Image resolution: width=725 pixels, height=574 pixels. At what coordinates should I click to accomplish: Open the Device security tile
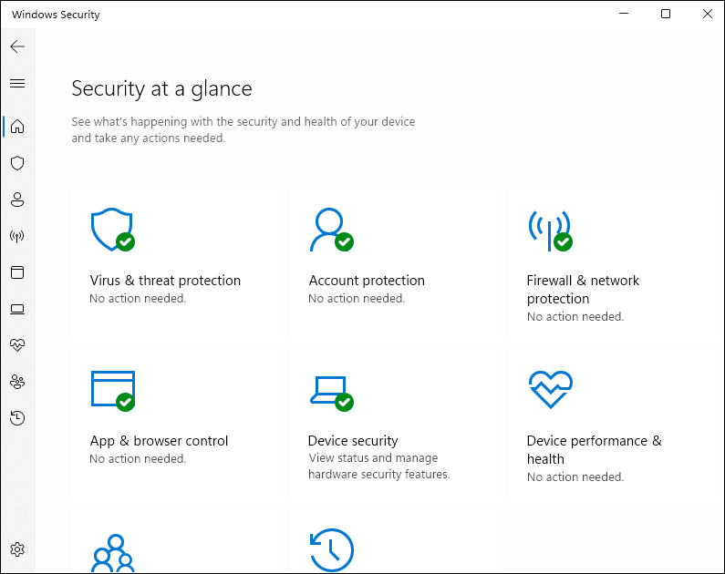point(397,425)
